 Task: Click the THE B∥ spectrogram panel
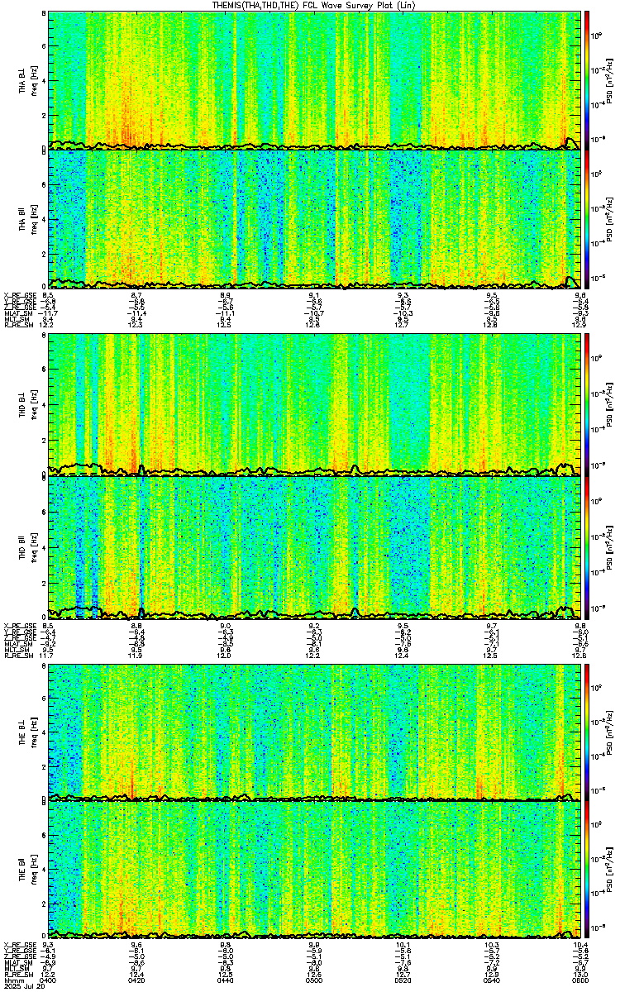[313, 869]
